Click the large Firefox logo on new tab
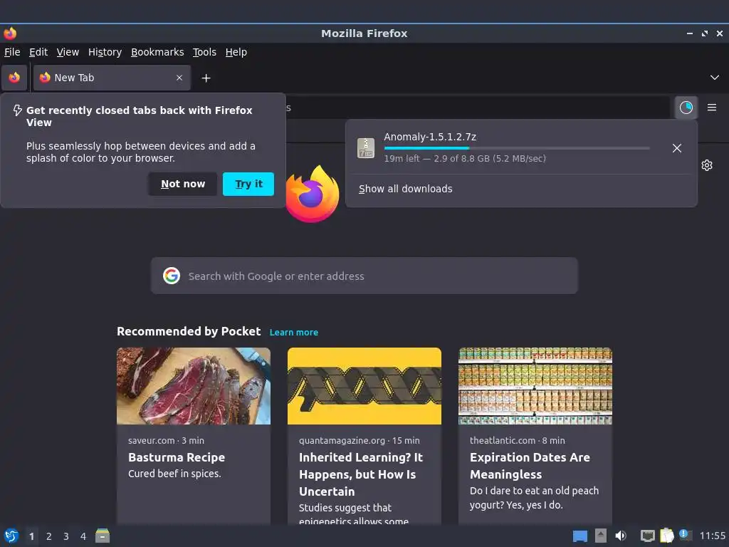This screenshot has width=729, height=547. [x=312, y=194]
